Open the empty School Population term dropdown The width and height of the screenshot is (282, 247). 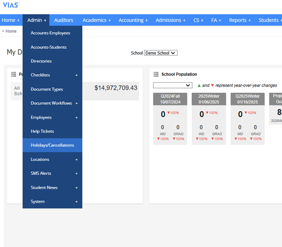click(173, 85)
